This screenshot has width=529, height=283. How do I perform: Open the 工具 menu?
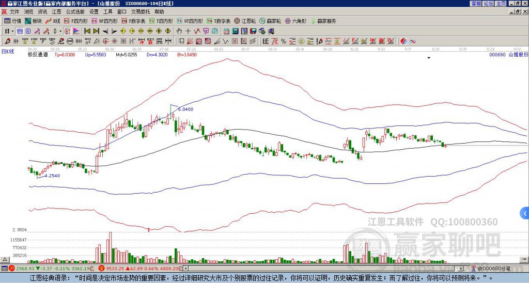point(107,12)
